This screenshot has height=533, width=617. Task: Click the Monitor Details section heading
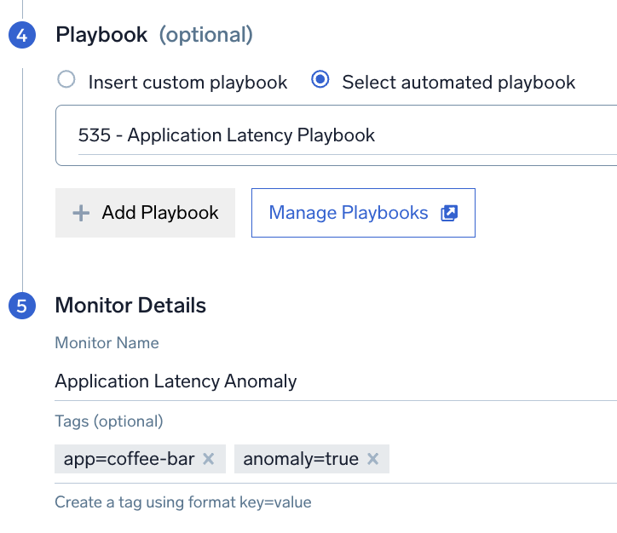tap(130, 306)
